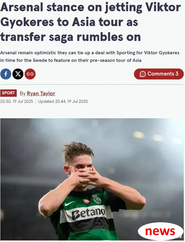This screenshot has width=185, height=242.
Task: Copy the article link with chain icon
Action: (x=30, y=74)
